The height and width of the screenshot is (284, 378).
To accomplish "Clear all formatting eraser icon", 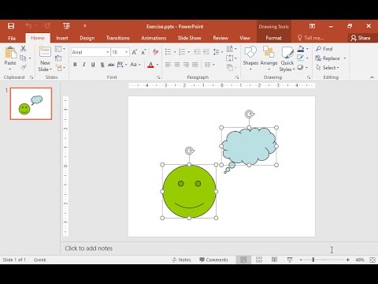I will coord(156,52).
